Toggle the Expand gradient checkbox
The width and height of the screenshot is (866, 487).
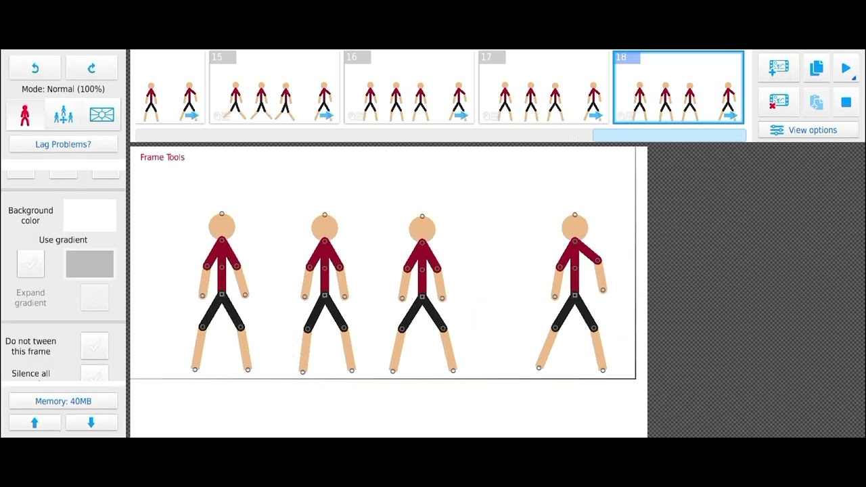[94, 298]
